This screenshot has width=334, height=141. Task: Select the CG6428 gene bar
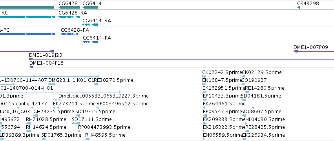click(69, 7)
